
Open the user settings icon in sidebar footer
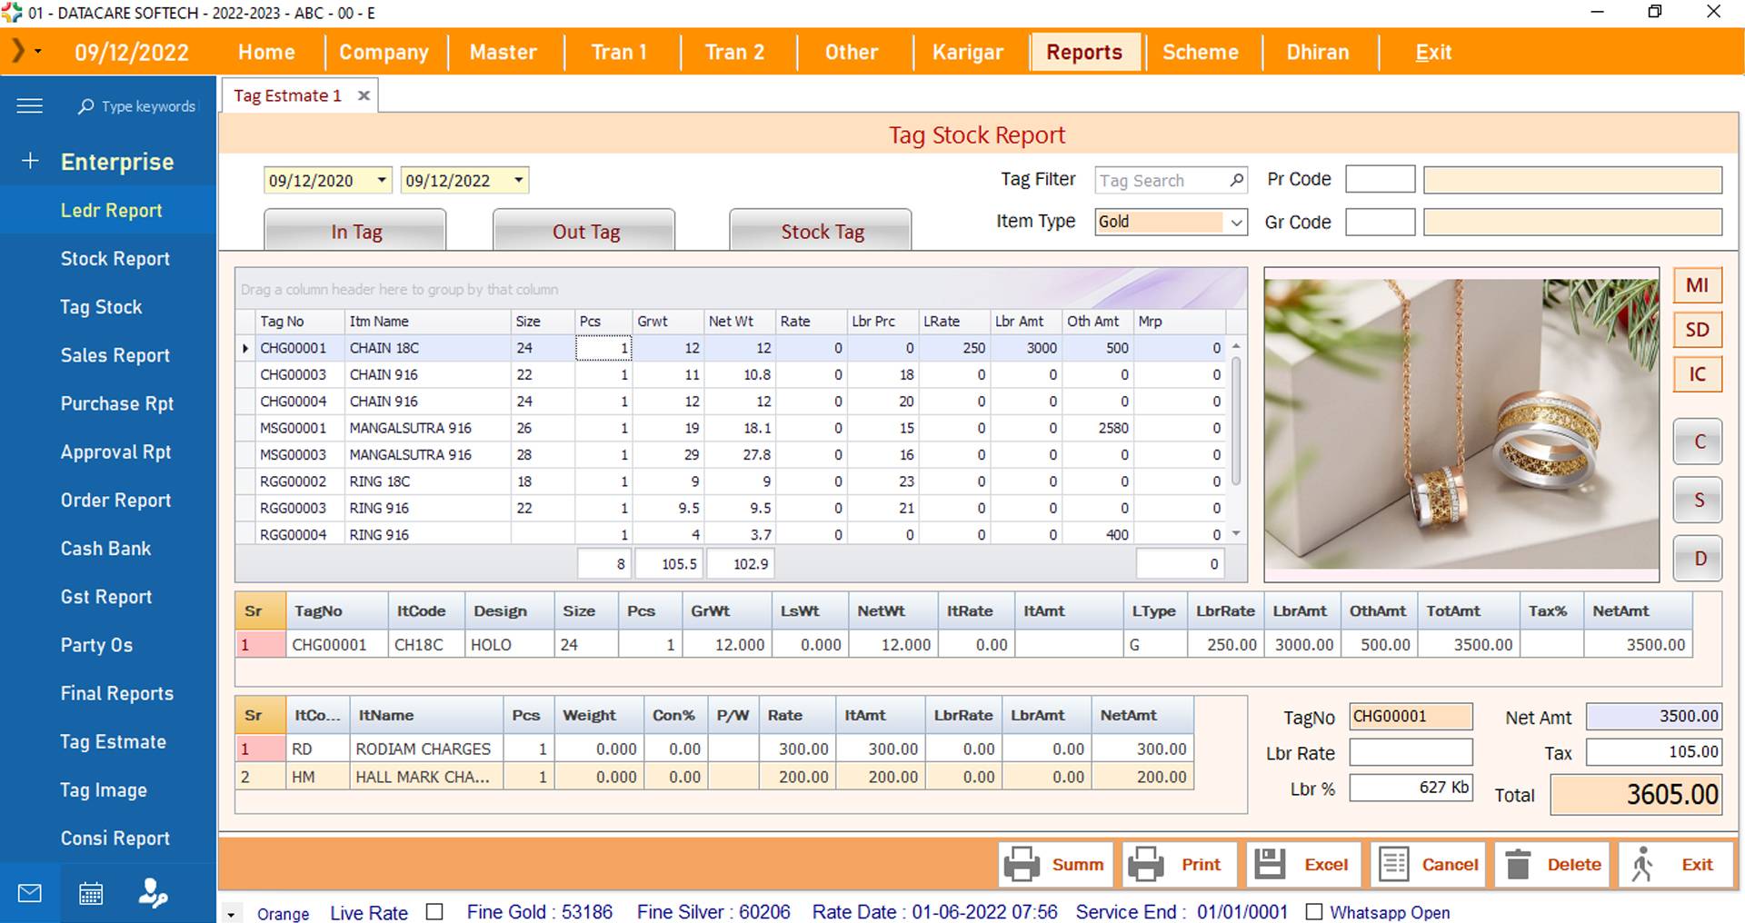pos(152,893)
